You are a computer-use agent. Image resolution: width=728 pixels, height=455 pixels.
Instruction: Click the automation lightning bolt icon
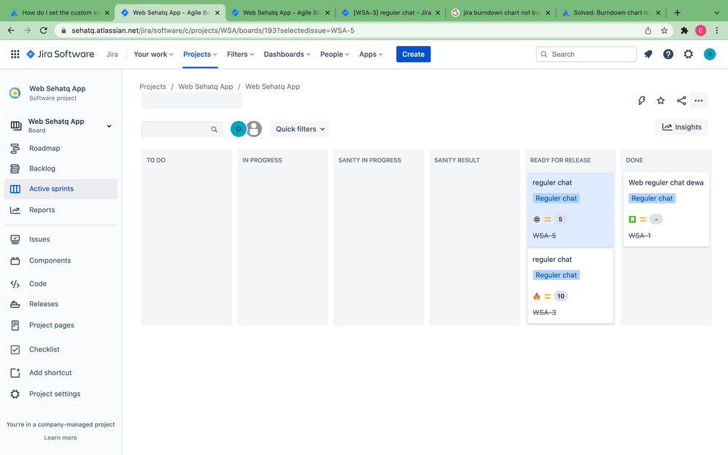click(642, 101)
